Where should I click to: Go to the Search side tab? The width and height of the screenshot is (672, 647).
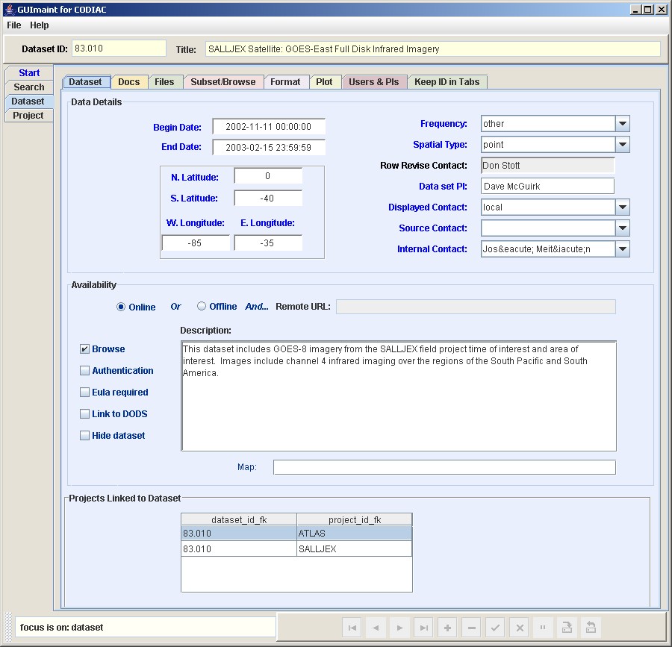pos(28,87)
